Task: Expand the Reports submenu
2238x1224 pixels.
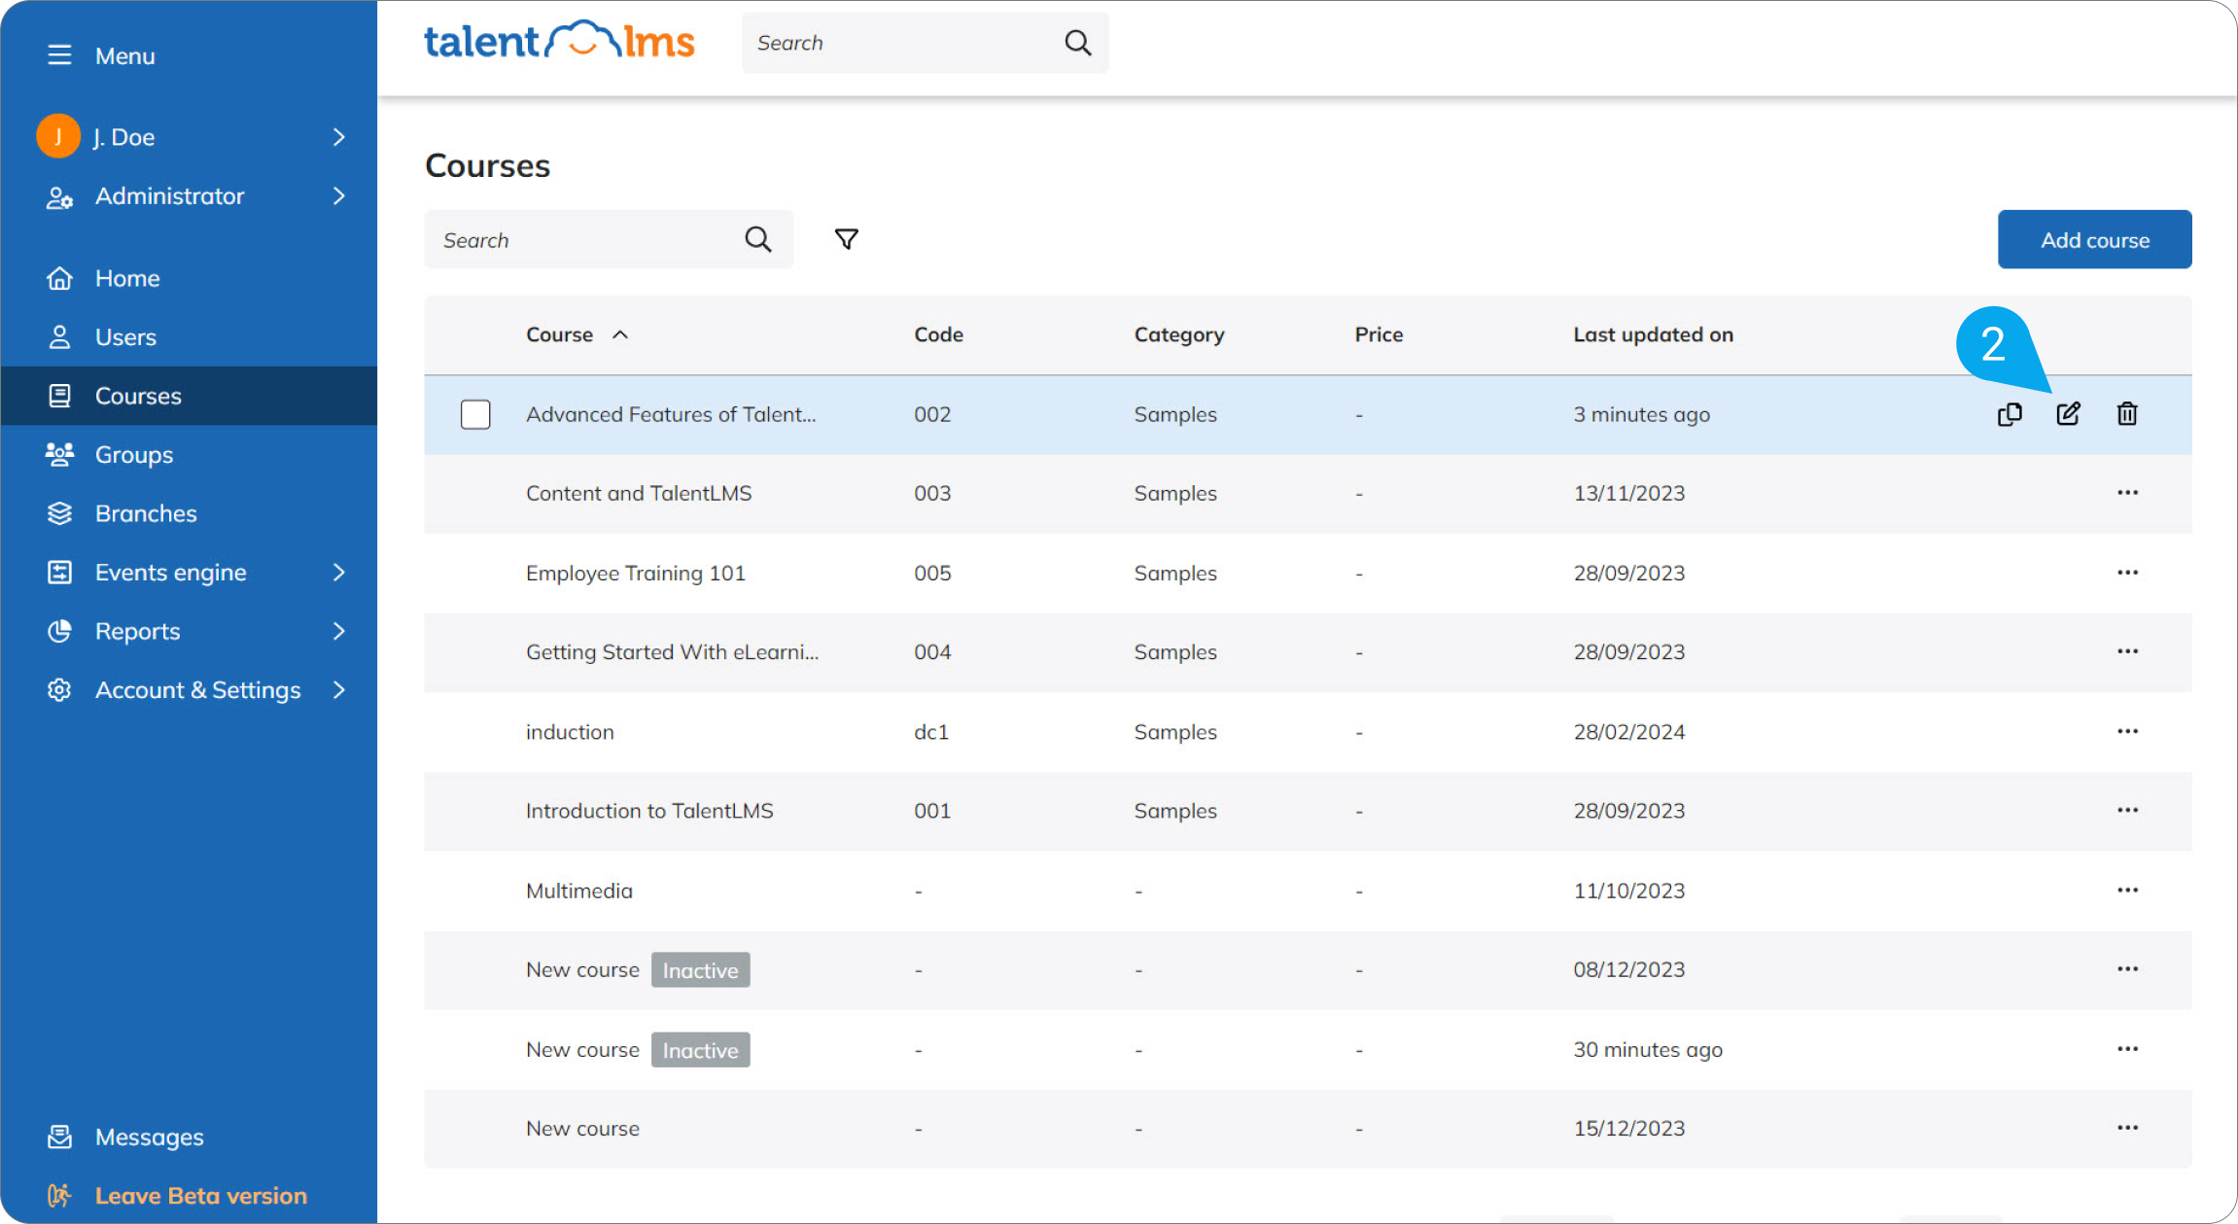Action: tap(338, 631)
